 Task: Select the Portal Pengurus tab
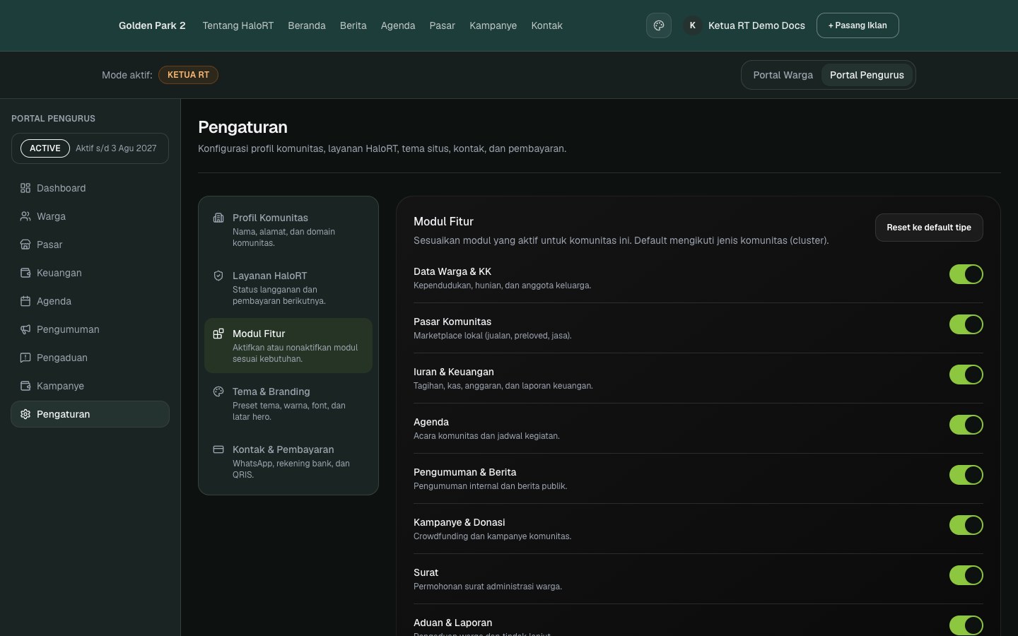pos(867,75)
